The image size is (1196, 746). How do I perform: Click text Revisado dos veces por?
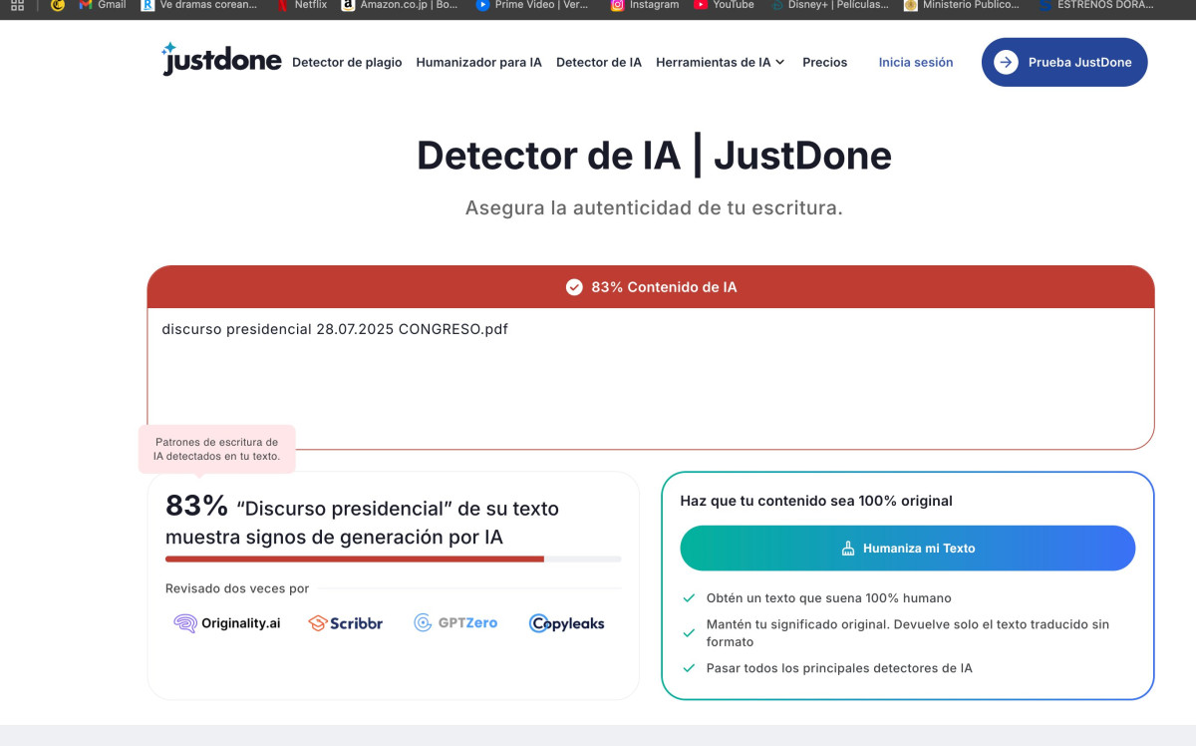click(x=237, y=588)
